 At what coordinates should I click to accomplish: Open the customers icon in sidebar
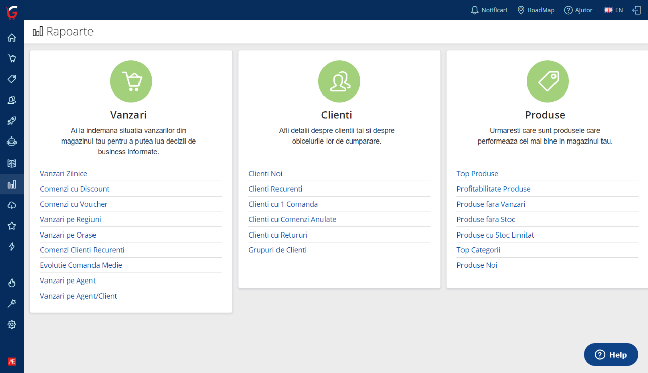(12, 100)
